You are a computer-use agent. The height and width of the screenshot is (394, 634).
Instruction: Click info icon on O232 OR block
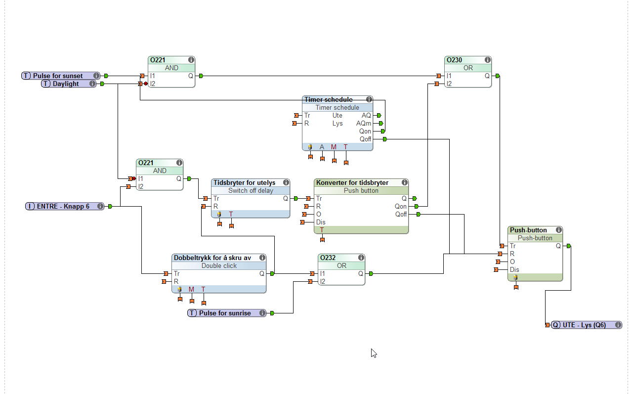pos(361,258)
